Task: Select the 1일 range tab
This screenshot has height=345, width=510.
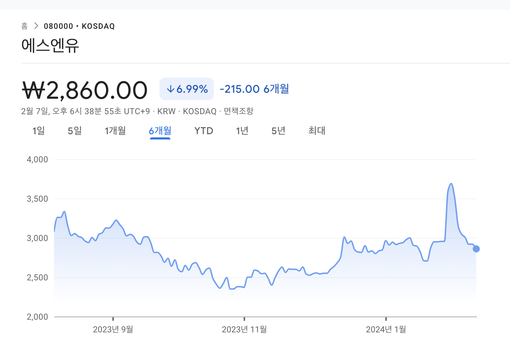Action: click(39, 131)
